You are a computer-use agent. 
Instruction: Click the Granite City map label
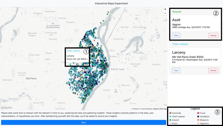click(118, 39)
